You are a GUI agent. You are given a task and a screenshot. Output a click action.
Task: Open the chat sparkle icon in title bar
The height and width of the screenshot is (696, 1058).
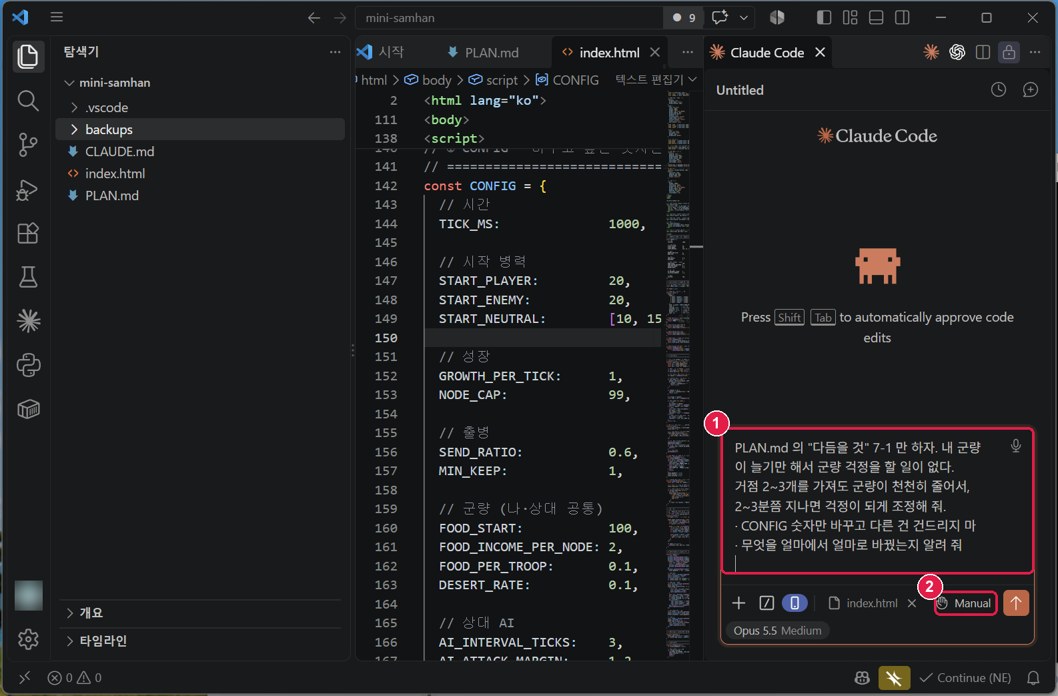click(720, 17)
